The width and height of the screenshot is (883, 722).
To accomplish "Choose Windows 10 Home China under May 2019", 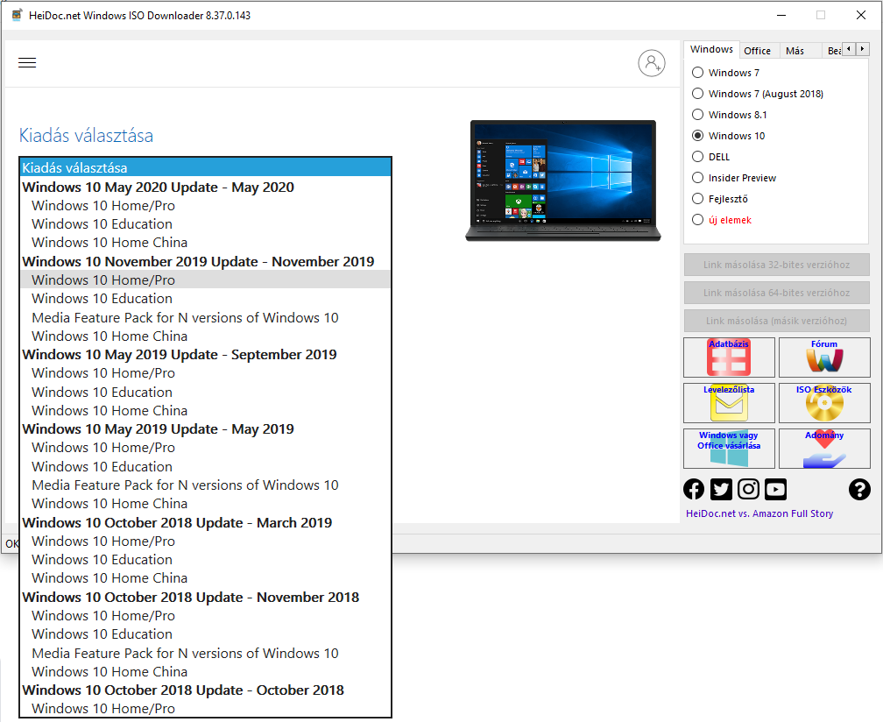I will (206, 504).
